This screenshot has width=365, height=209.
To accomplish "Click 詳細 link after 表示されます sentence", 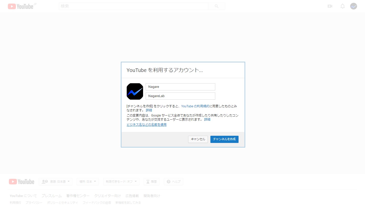I will click(x=207, y=119).
